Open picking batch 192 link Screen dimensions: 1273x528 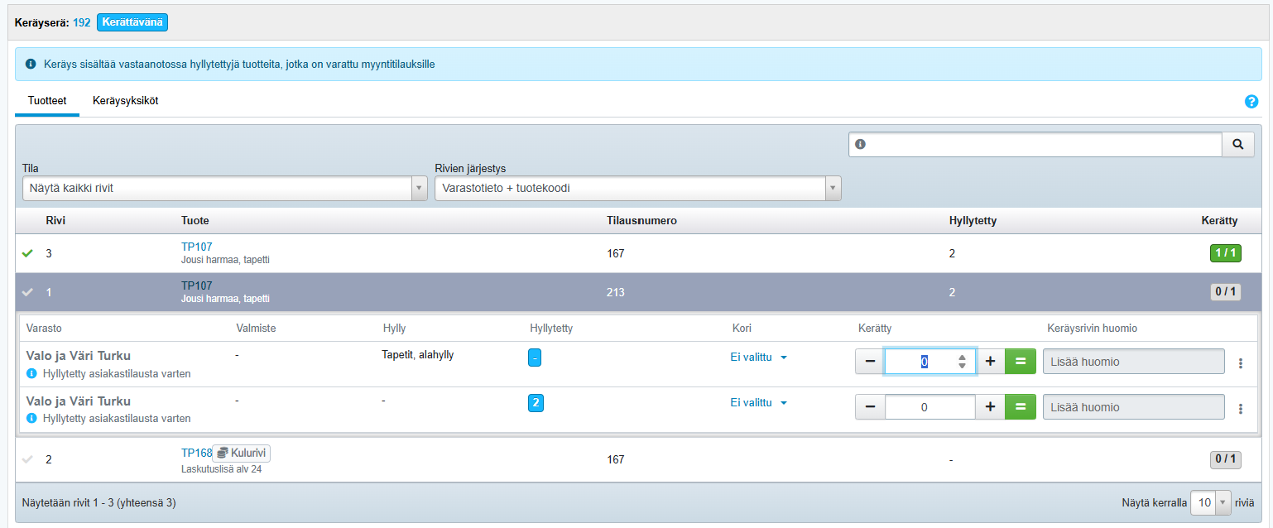click(81, 22)
